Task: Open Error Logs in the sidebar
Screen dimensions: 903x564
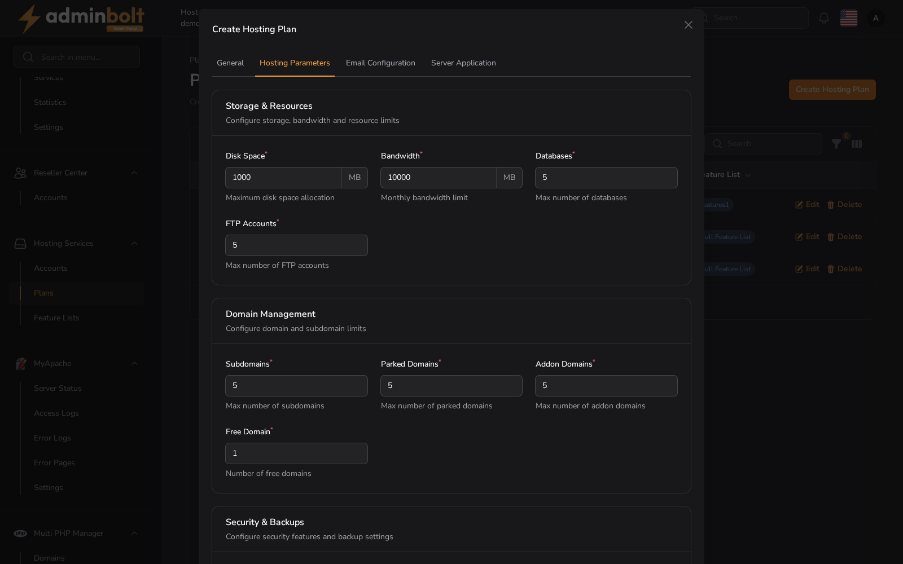Action: click(52, 438)
